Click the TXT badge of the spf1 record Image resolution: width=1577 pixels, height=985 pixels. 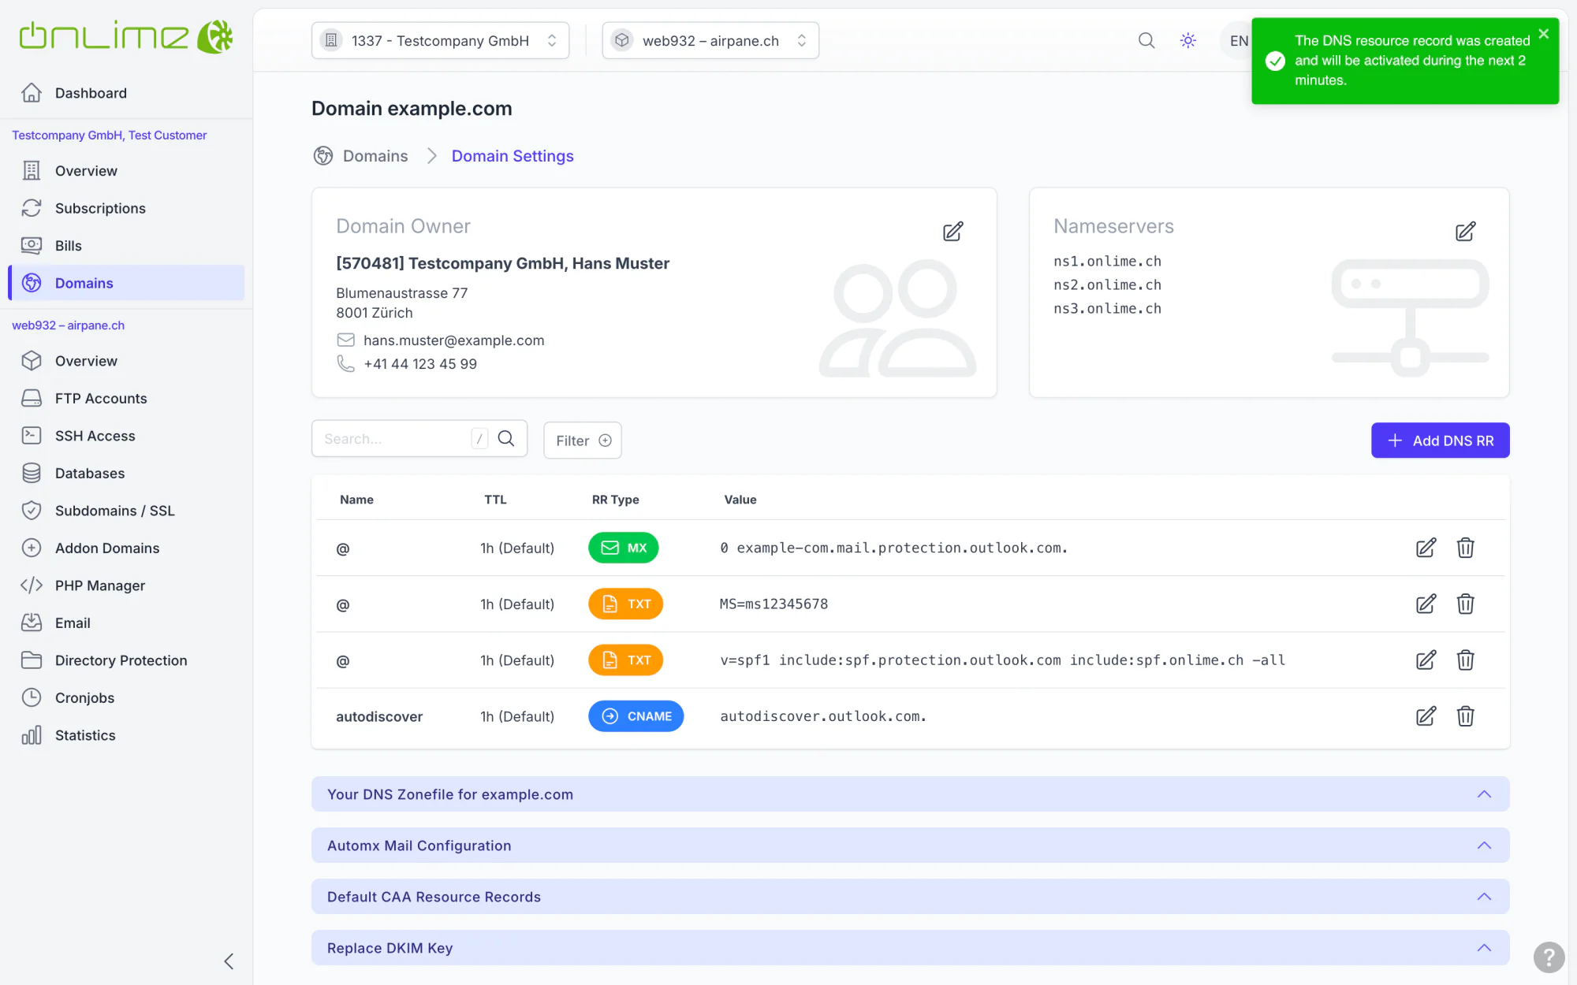click(625, 660)
